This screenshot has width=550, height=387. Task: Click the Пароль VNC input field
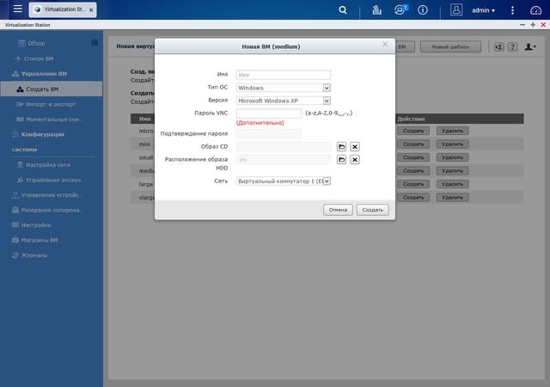(x=269, y=113)
